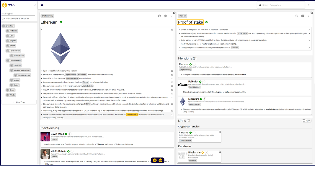315x177 pixels.
Task: Filter by Artists type
Action: (11, 95)
